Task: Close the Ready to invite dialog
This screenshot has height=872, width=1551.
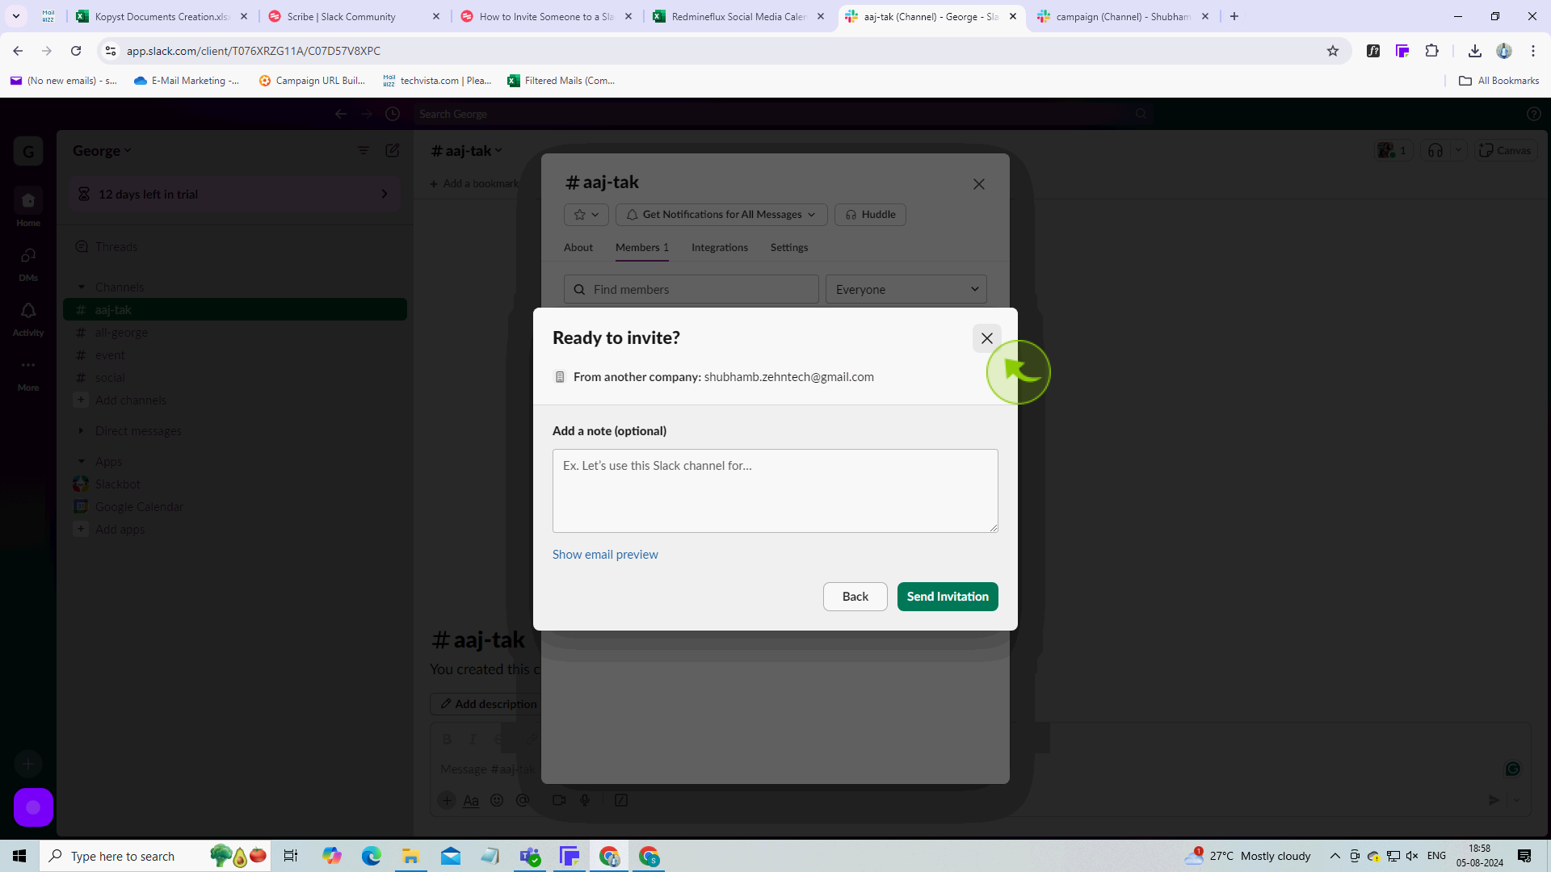Action: [986, 338]
